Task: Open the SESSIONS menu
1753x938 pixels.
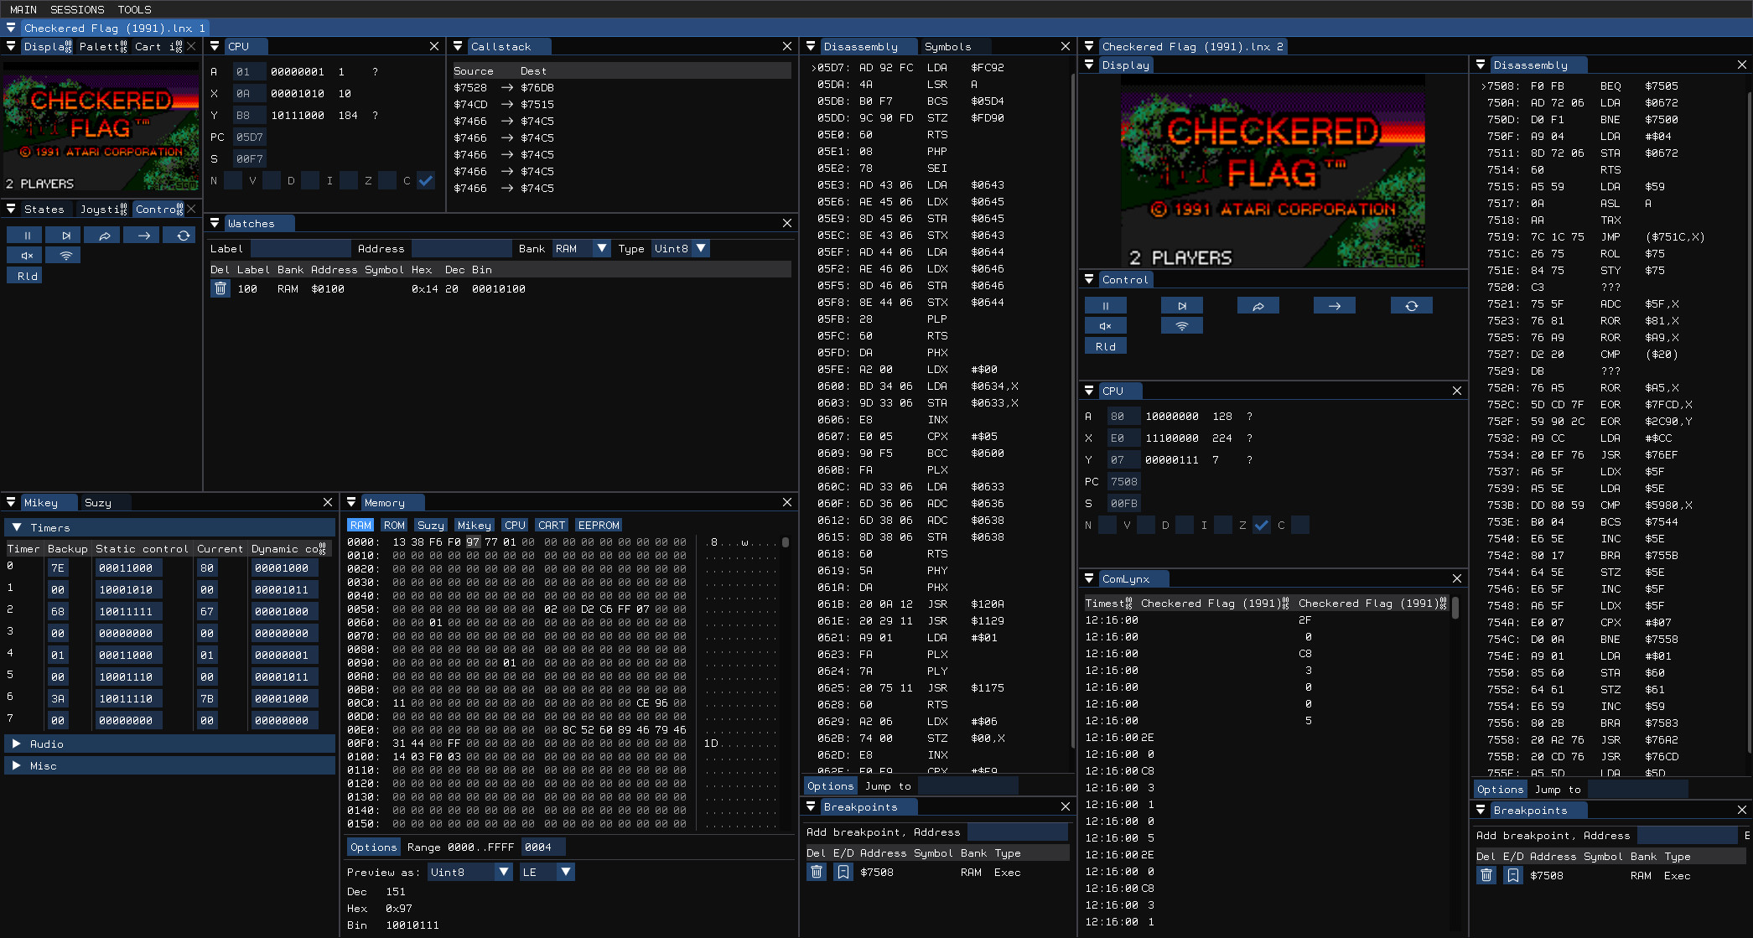Action: (77, 9)
